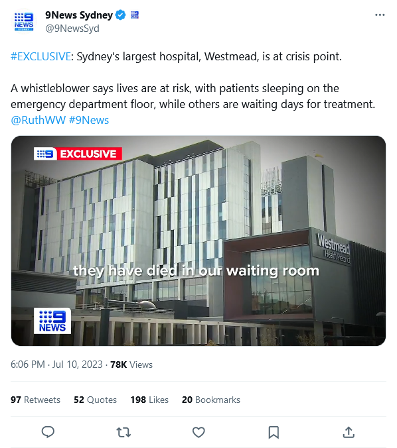
Task: Open the three-dot more options menu
Action: (x=380, y=15)
